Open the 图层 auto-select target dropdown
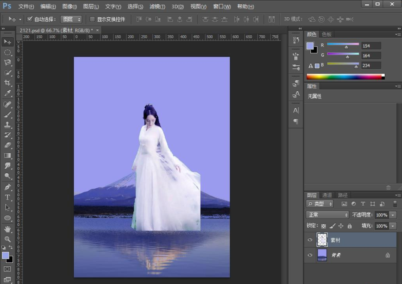Viewport: 402px width, 284px height. click(x=72, y=19)
